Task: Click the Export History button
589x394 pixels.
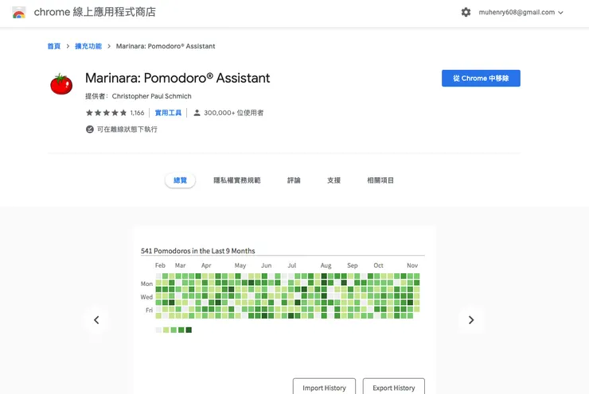Action: pos(394,388)
